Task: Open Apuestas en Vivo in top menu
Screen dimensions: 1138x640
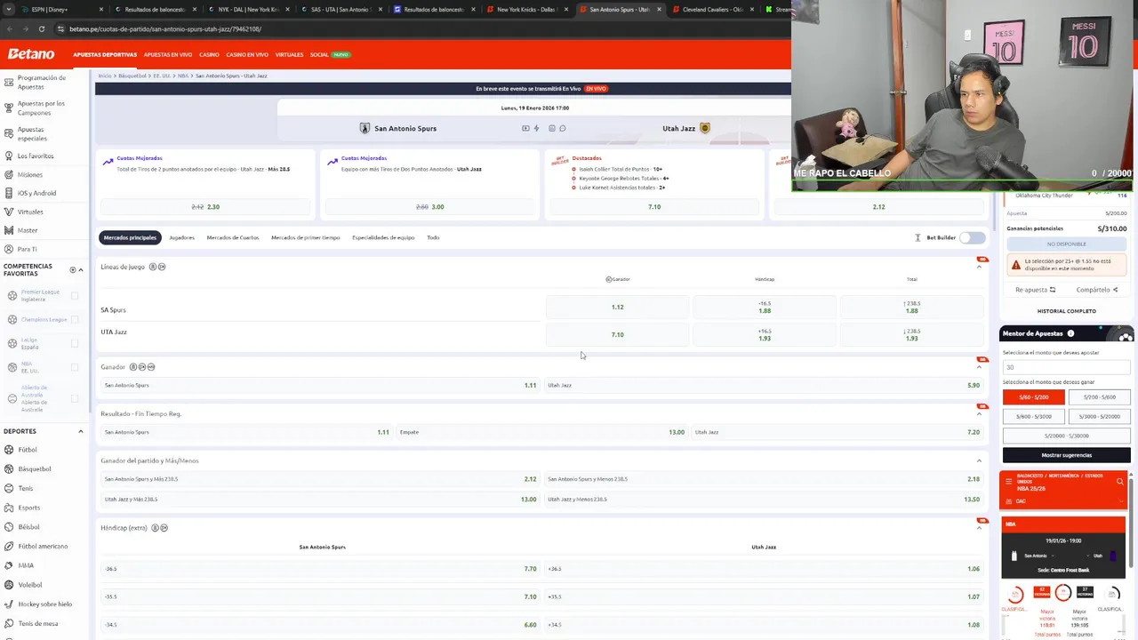Action: coord(168,54)
